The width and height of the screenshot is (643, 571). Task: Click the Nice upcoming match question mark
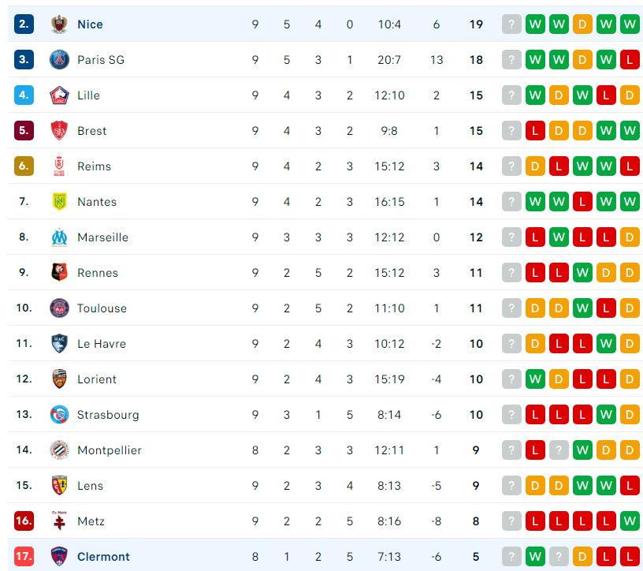pyautogui.click(x=511, y=24)
